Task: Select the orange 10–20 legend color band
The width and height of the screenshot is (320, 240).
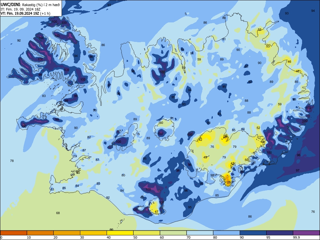Action: coord(40,233)
